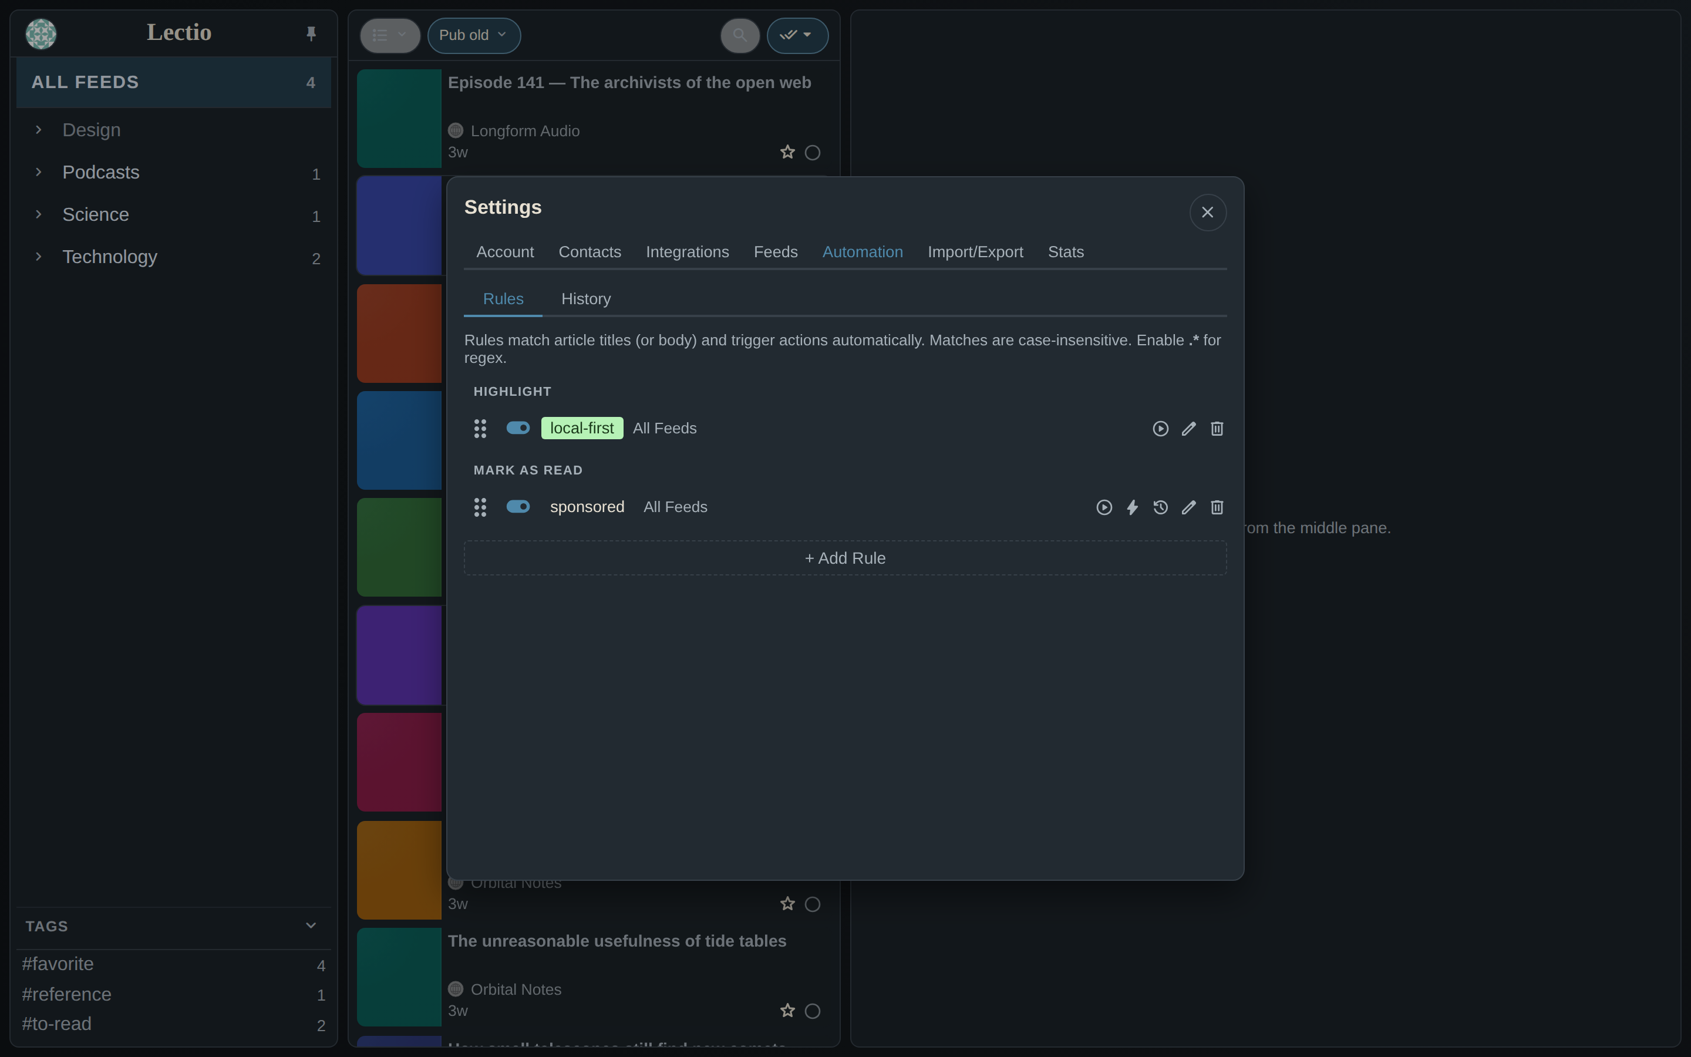This screenshot has height=1057, width=1691.
Task: Expand the Technology folder
Action: pyautogui.click(x=38, y=257)
